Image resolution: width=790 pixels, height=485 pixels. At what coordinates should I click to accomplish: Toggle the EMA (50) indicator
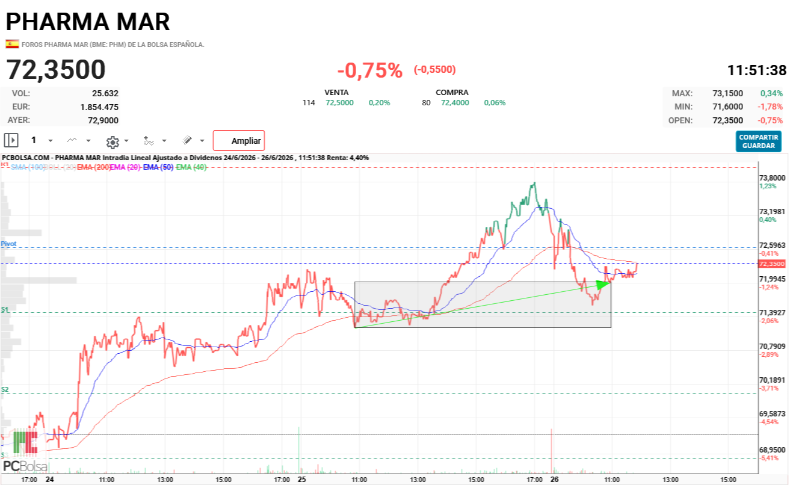point(157,167)
